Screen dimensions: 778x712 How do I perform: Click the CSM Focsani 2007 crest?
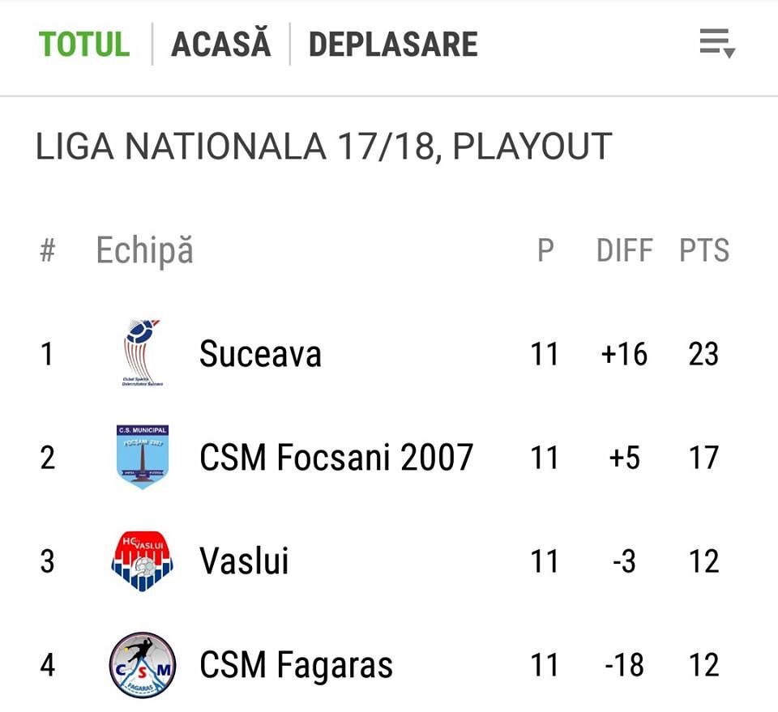(x=143, y=457)
